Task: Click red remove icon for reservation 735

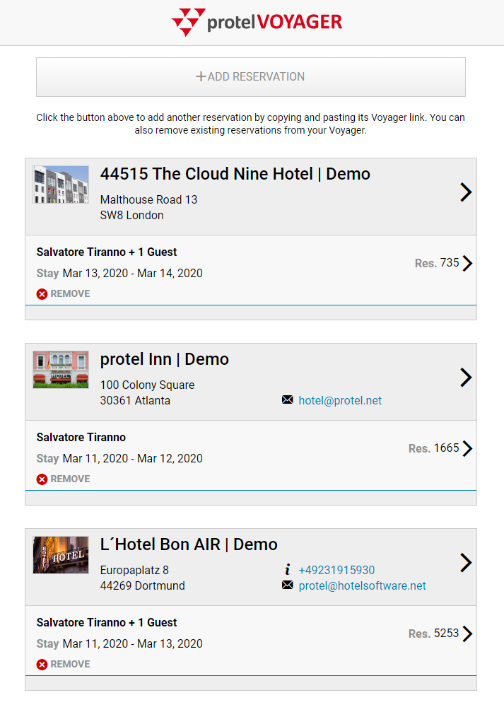Action: point(42,293)
